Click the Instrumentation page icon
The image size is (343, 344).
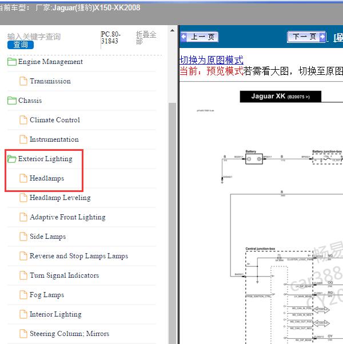(23, 139)
